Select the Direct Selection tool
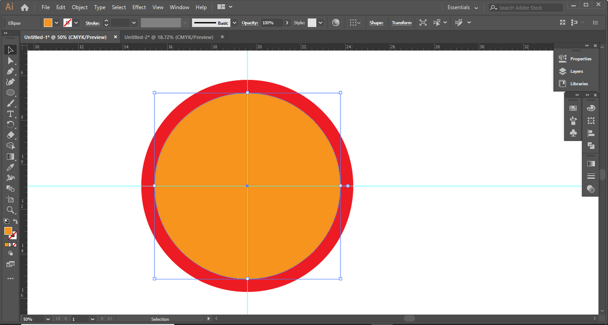 (x=10, y=61)
